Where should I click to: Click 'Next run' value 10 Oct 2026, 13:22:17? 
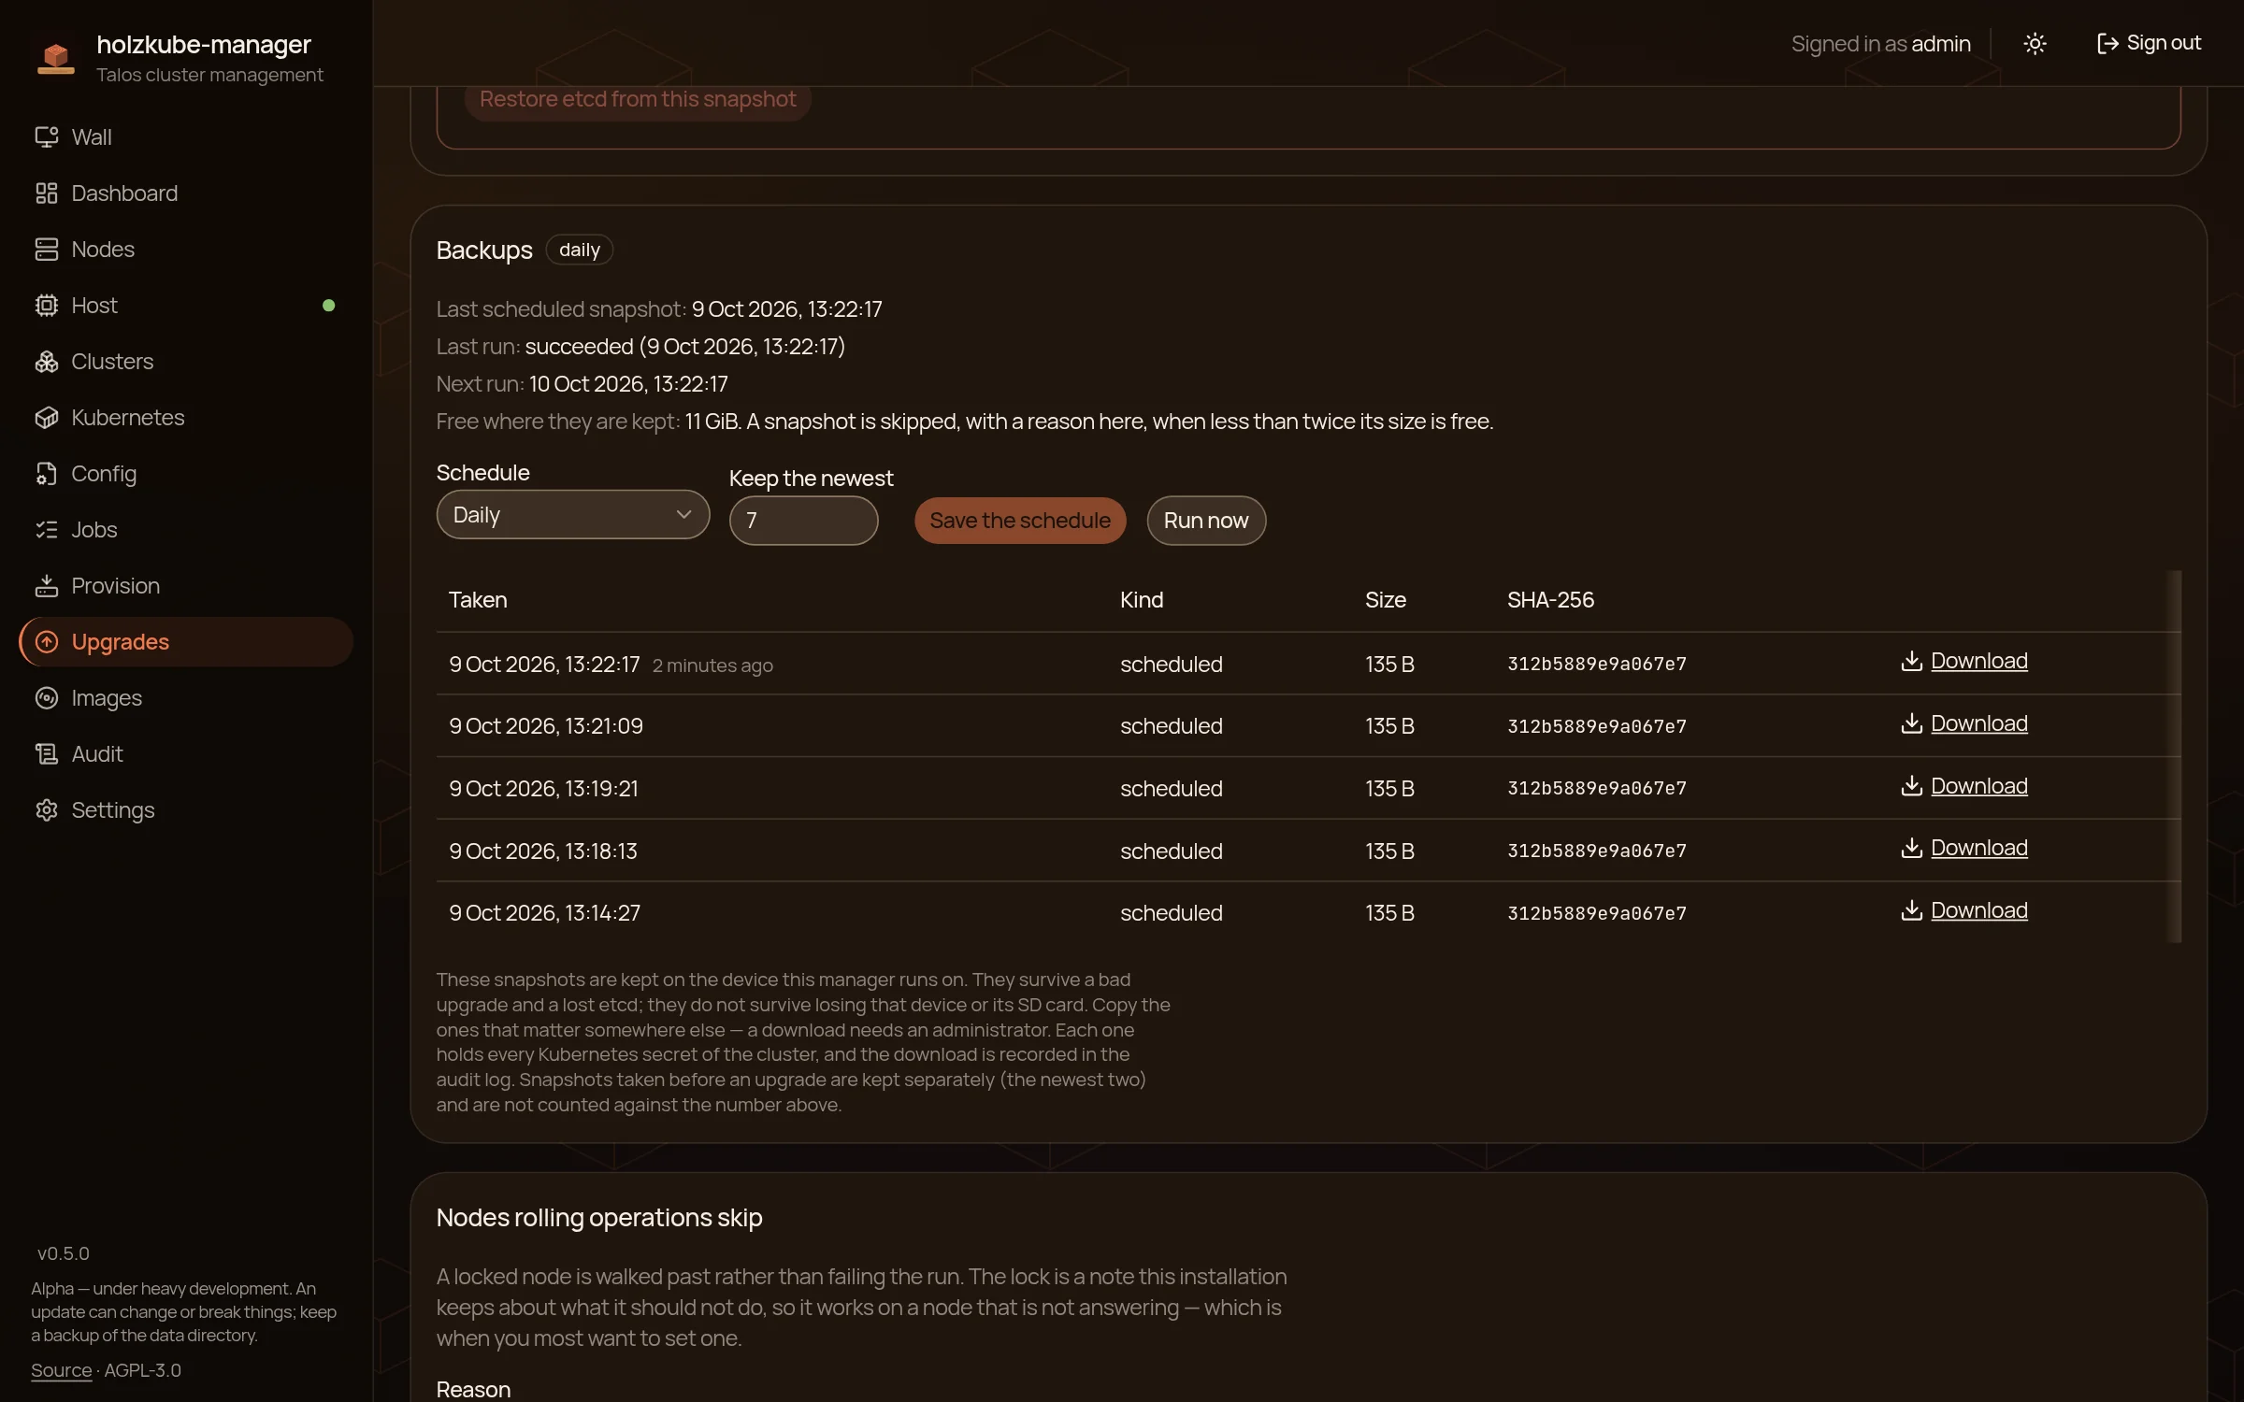[628, 384]
